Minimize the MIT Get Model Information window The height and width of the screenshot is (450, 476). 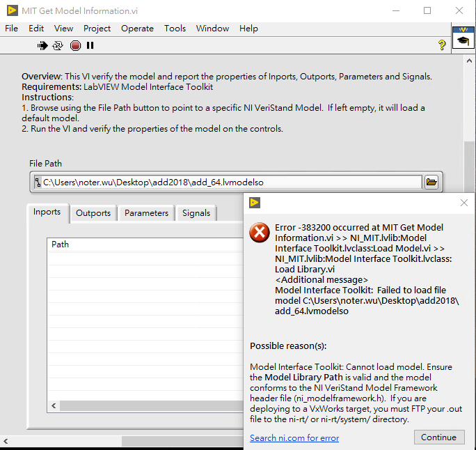(395, 10)
